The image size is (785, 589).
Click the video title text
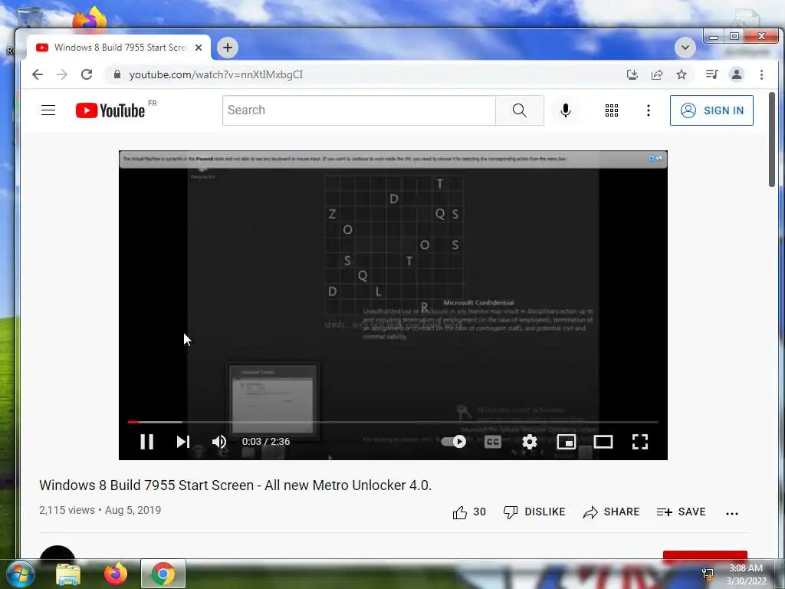click(235, 485)
